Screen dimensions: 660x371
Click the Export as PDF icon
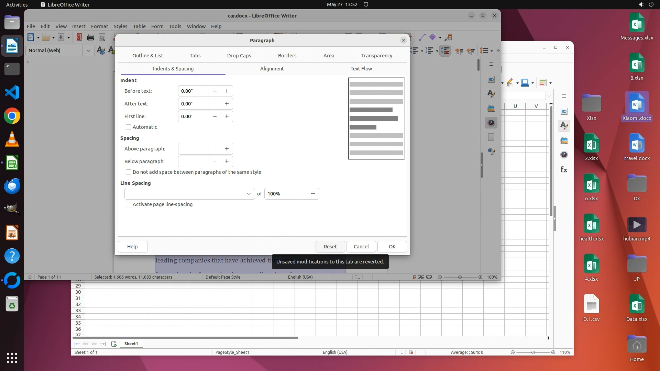coord(79,37)
